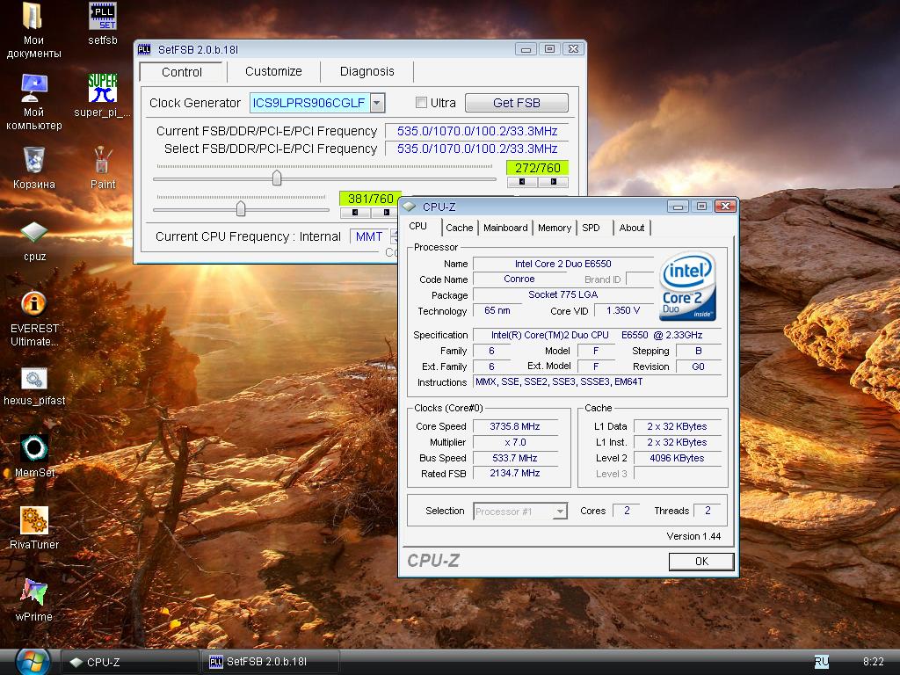This screenshot has height=675, width=900.
Task: Switch to the SPD tab in CPU-Z
Action: pyautogui.click(x=591, y=228)
